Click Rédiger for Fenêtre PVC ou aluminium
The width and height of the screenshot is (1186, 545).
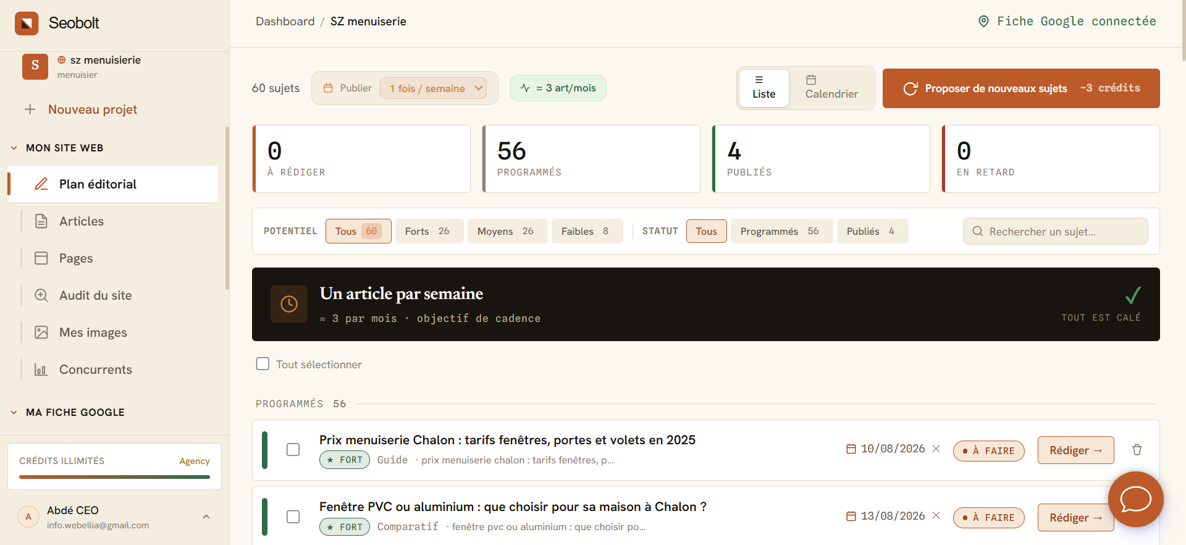(1075, 518)
